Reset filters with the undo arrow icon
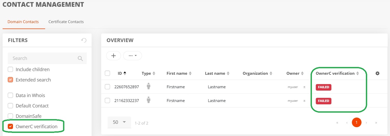The height and width of the screenshot is (136, 390). tap(84, 40)
